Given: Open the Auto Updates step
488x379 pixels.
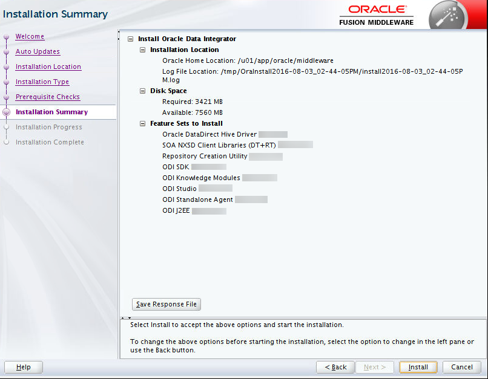Looking at the screenshot, I should coord(38,51).
